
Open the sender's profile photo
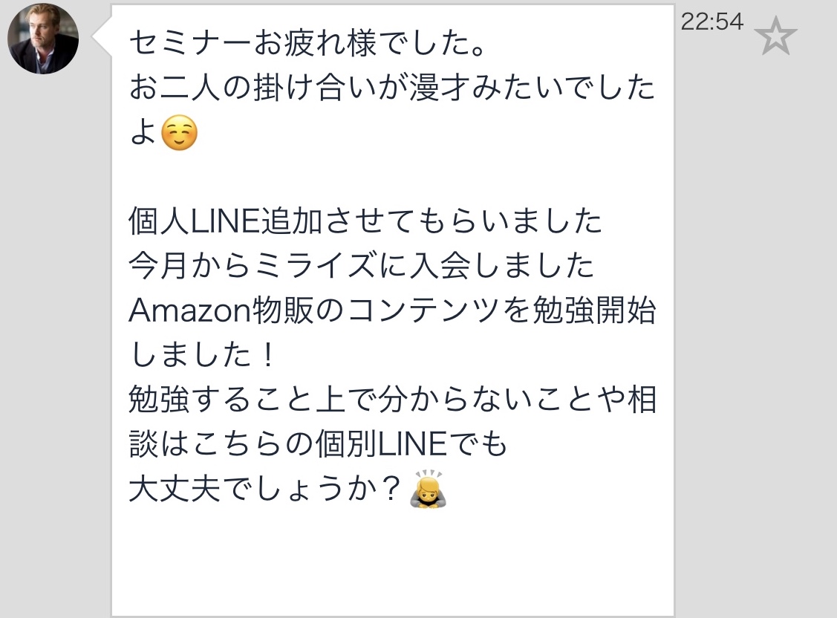pyautogui.click(x=43, y=39)
